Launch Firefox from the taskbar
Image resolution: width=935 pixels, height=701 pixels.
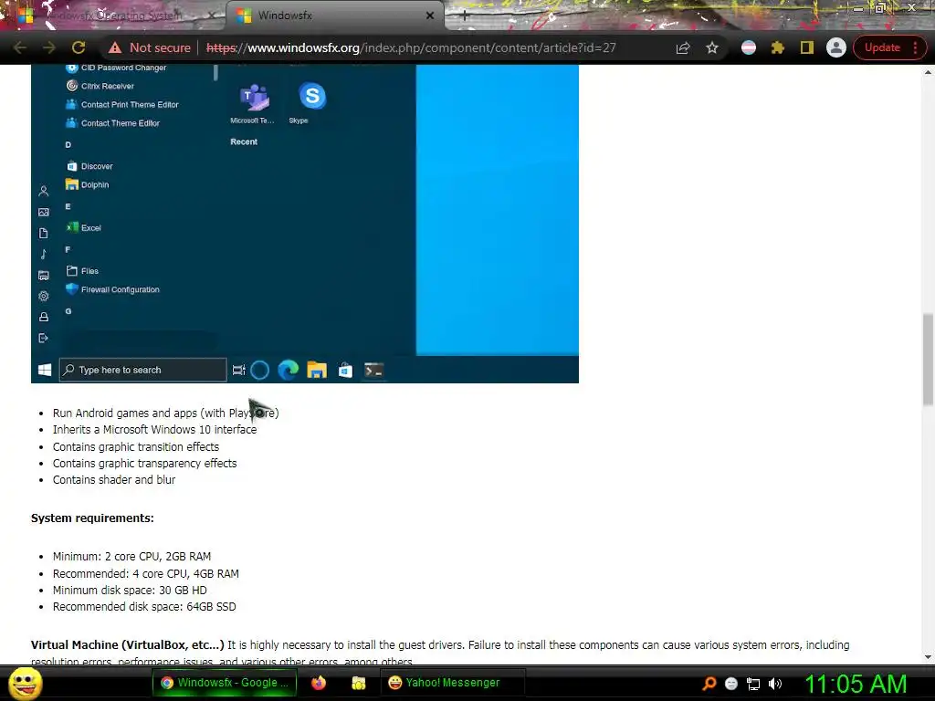point(319,683)
